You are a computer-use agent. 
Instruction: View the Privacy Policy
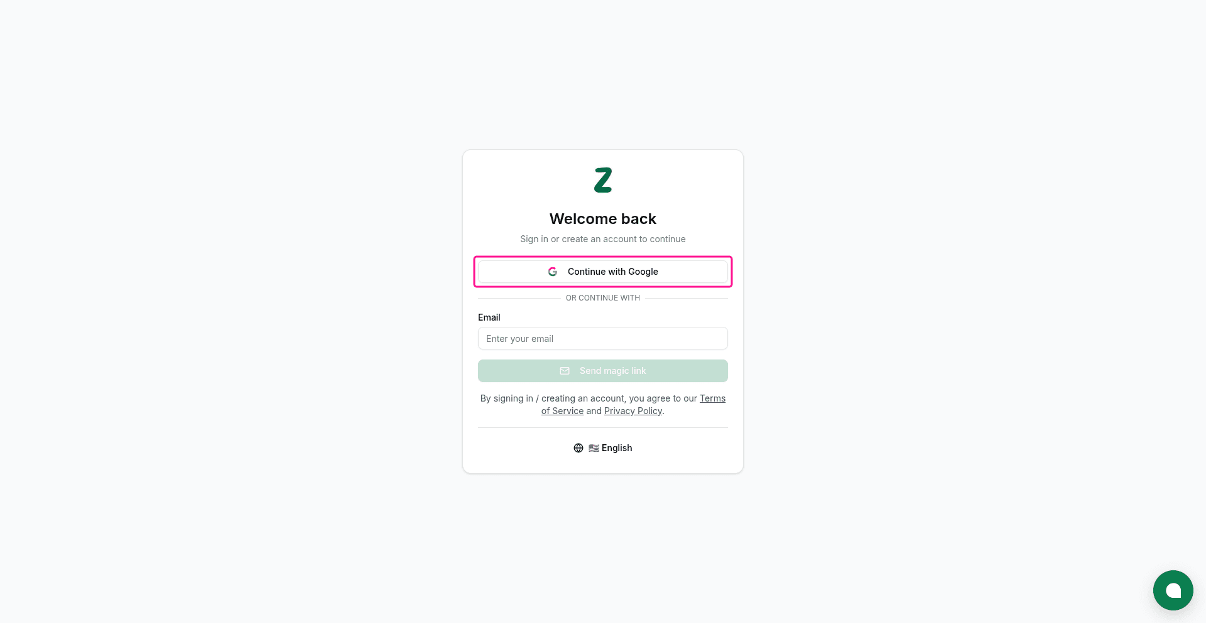pyautogui.click(x=633, y=410)
